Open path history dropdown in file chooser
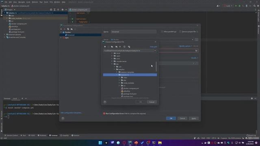The image size is (260, 146). click(155, 51)
